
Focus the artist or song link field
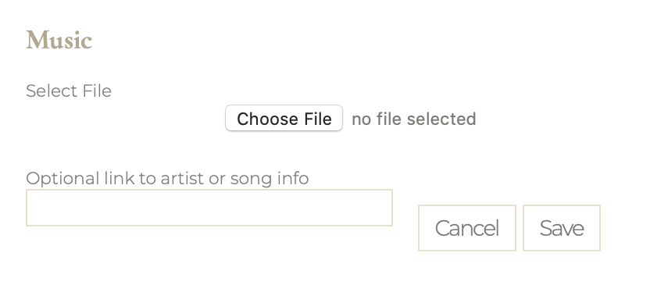(209, 208)
